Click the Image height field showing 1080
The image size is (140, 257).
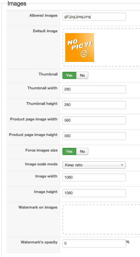pos(94,193)
